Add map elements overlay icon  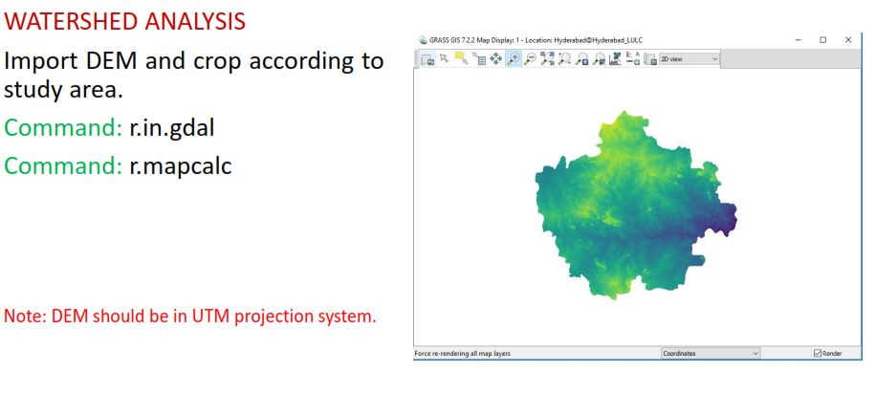[632, 59]
